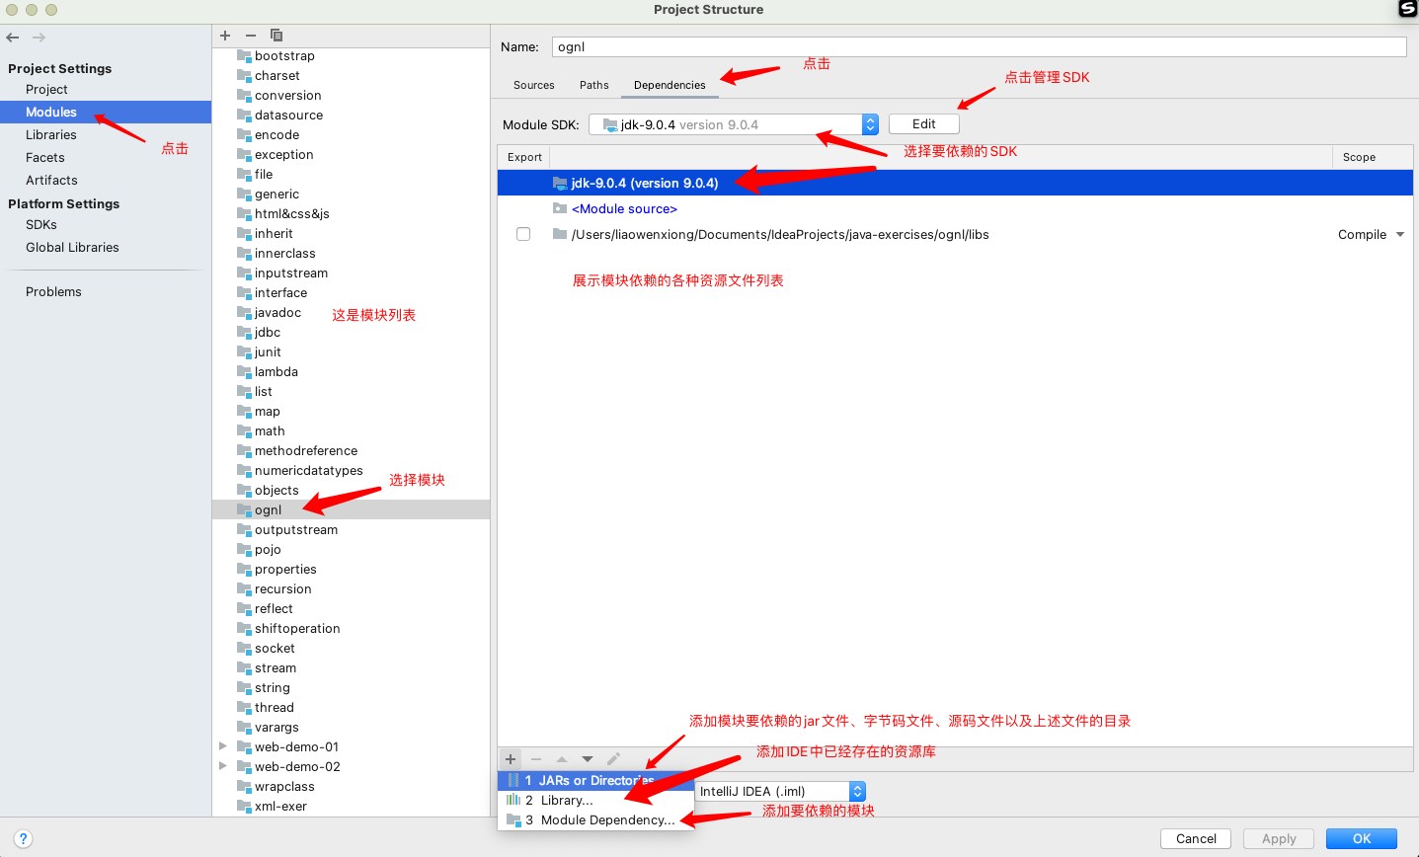Viewport: 1419px width, 857px height.
Task: Click the OK button
Action: coord(1362,838)
